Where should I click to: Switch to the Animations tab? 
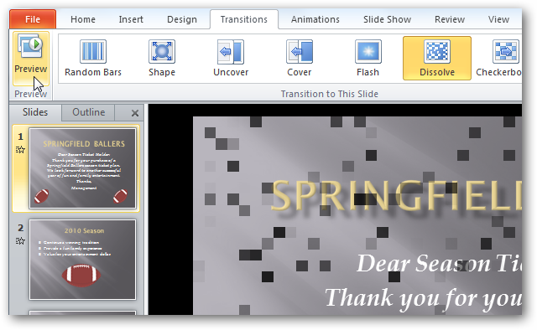coord(315,19)
